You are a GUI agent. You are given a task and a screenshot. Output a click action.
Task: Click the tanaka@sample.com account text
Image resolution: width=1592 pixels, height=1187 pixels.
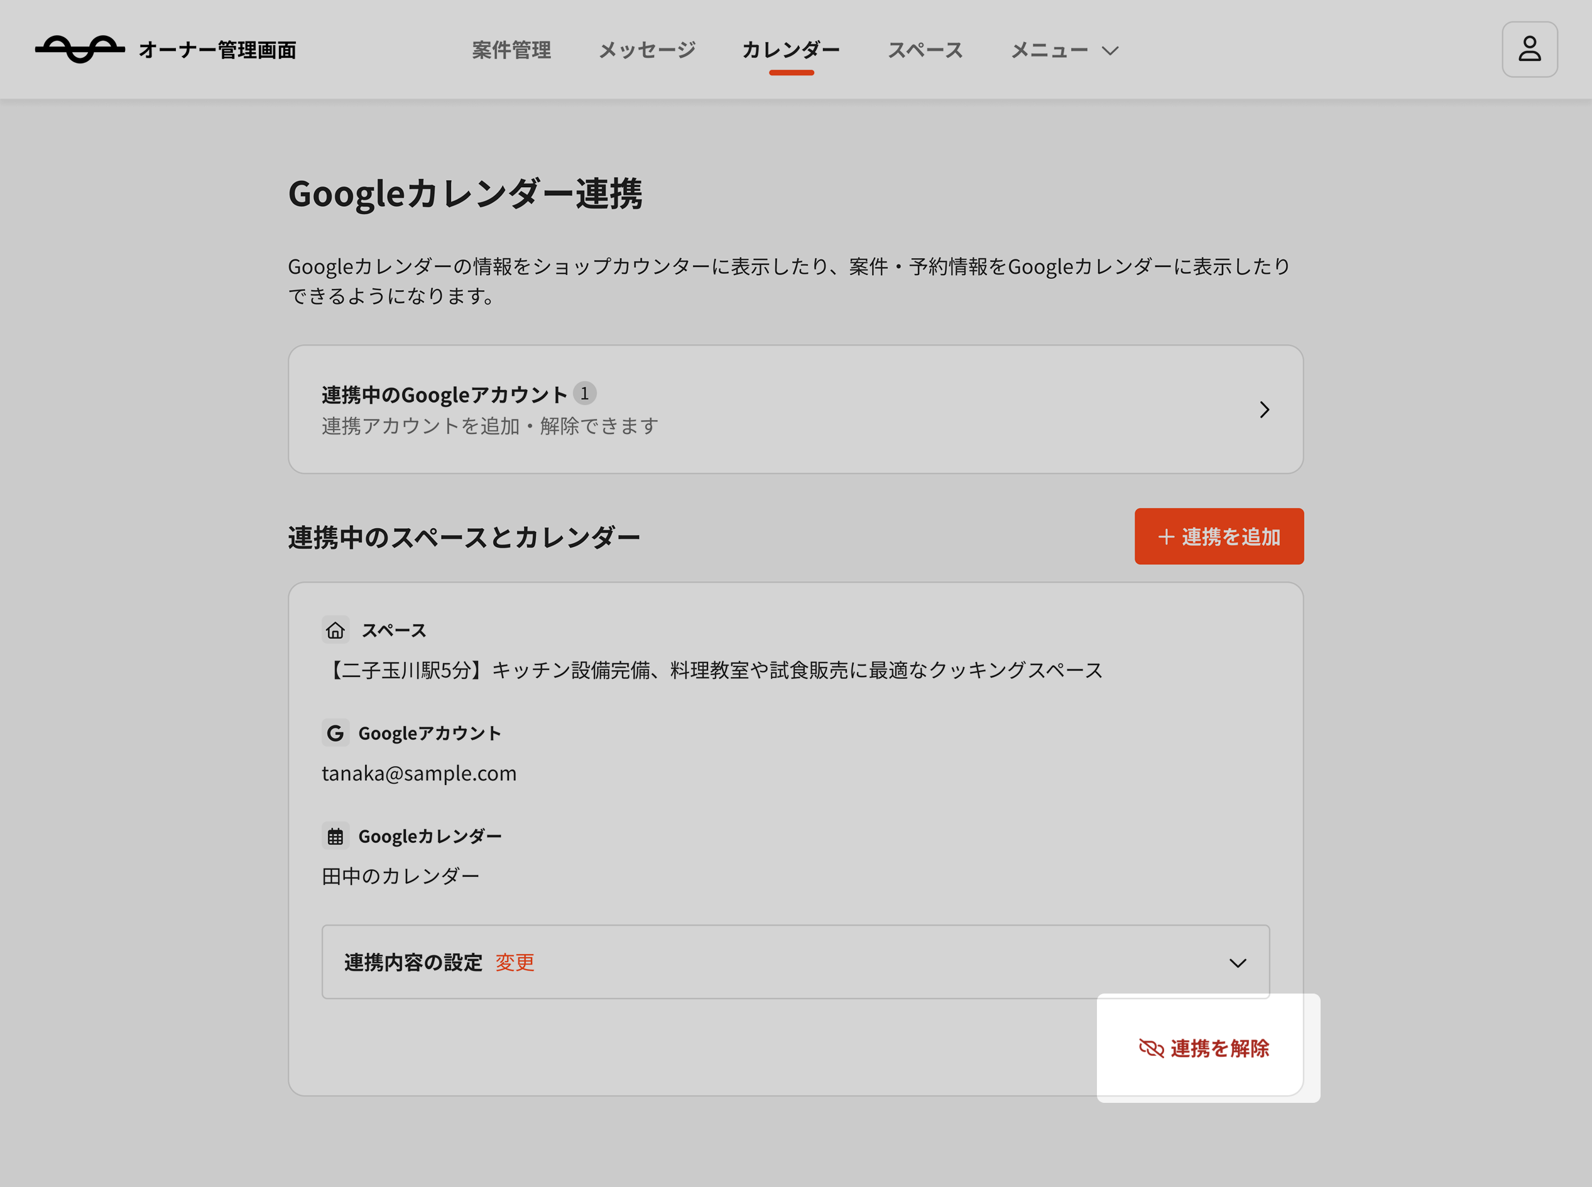(x=419, y=773)
